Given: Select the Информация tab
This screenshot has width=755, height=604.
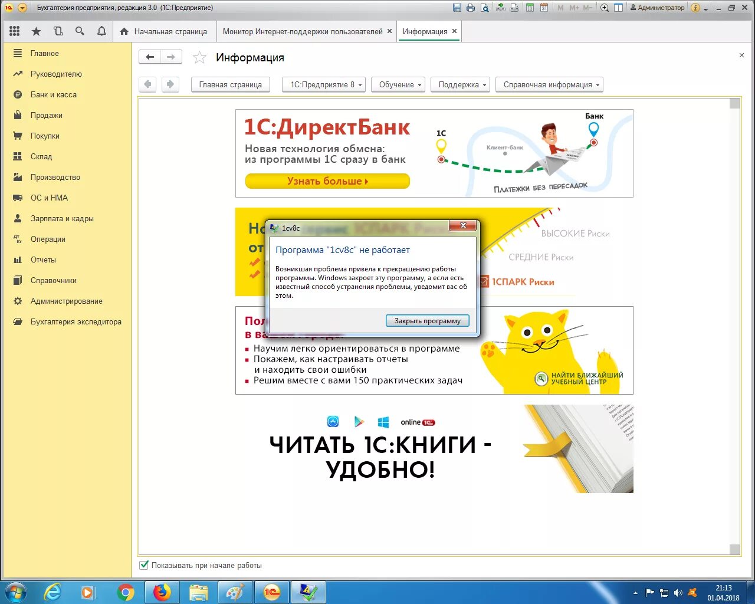Looking at the screenshot, I should point(425,31).
